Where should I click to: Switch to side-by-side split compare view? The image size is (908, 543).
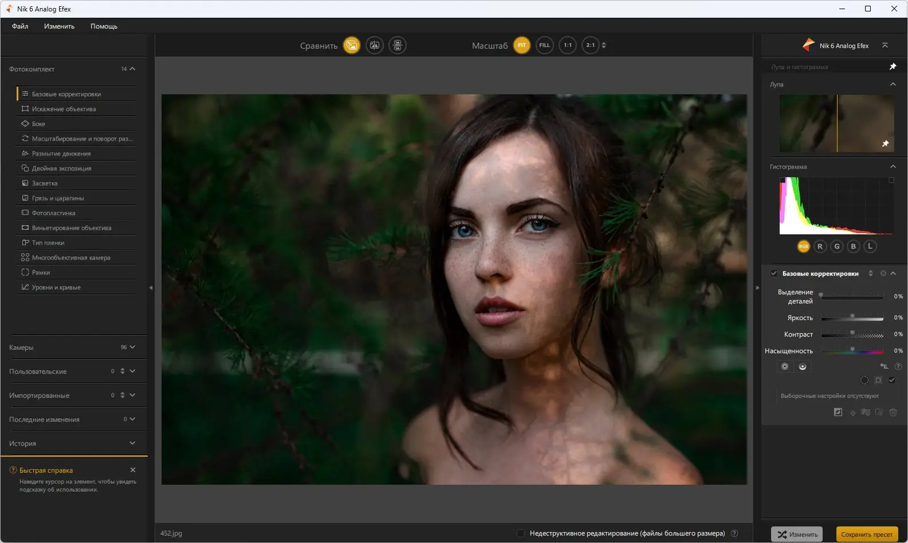(x=375, y=45)
